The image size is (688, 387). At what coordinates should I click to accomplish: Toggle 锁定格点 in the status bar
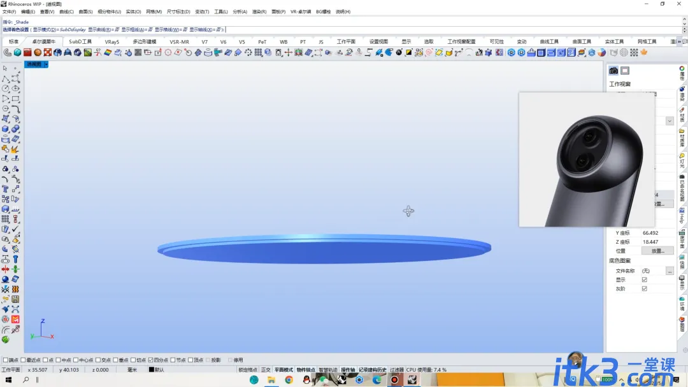point(247,370)
